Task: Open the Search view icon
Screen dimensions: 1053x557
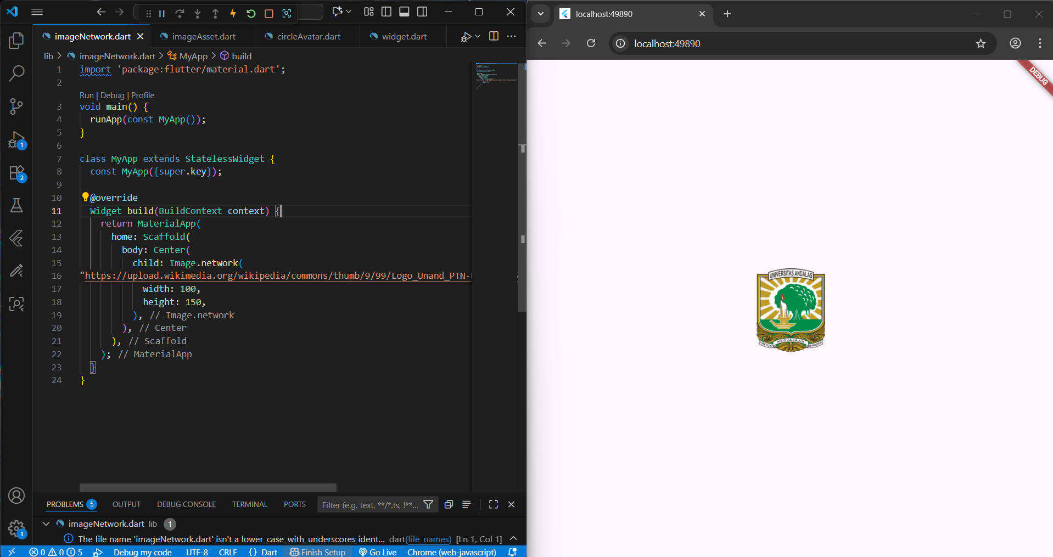Action: [16, 73]
